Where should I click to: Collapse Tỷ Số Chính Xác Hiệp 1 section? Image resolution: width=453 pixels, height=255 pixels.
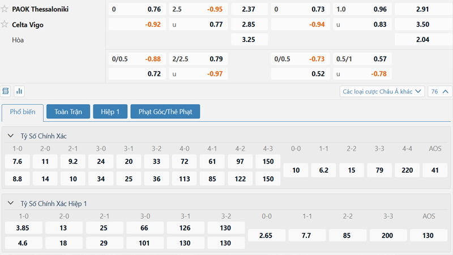click(11, 203)
